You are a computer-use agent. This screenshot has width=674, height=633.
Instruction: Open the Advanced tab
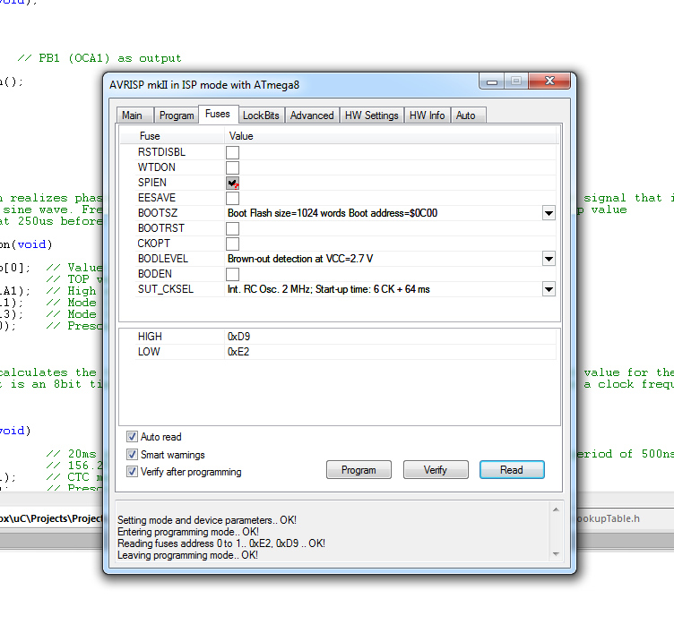tap(312, 115)
